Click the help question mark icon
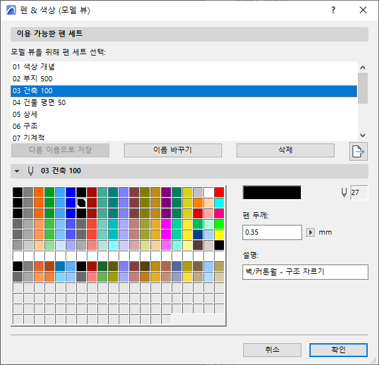The image size is (379, 365). [x=333, y=10]
